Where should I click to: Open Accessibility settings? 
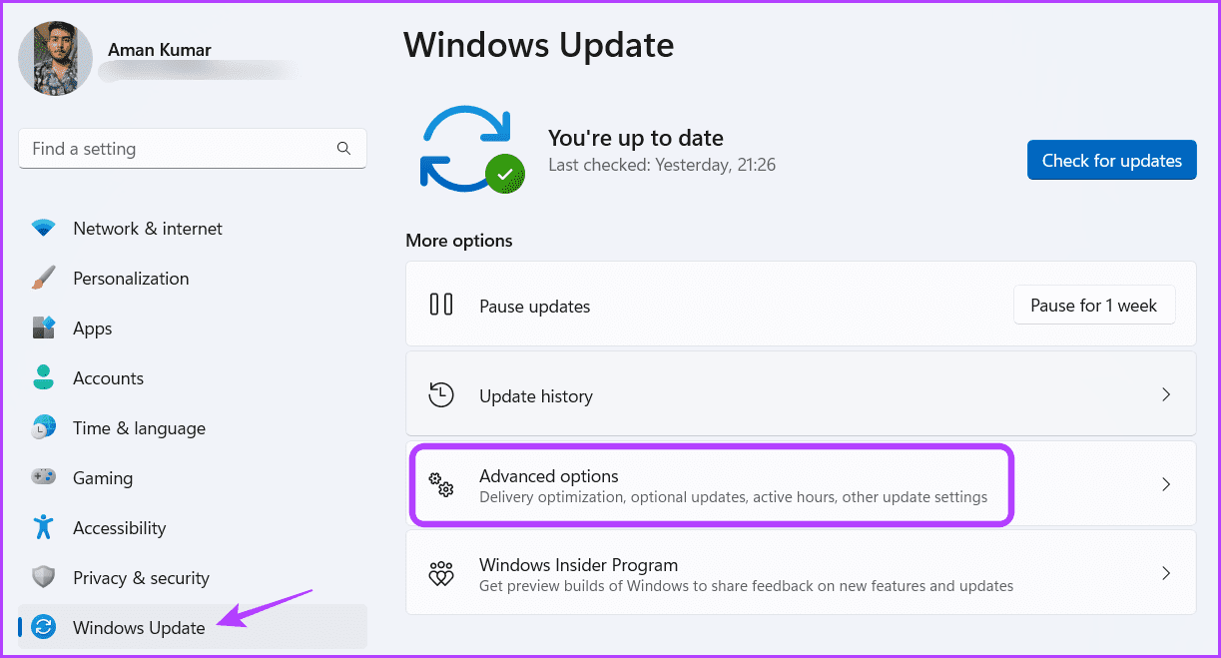(193, 528)
